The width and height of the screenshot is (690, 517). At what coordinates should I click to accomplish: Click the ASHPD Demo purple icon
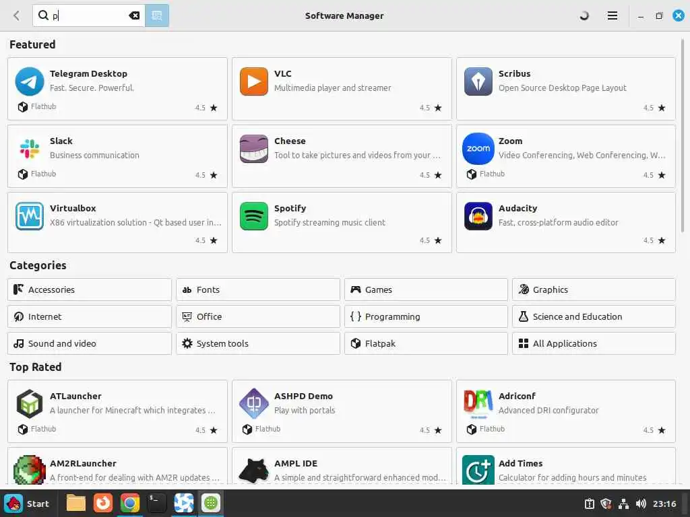tap(254, 404)
